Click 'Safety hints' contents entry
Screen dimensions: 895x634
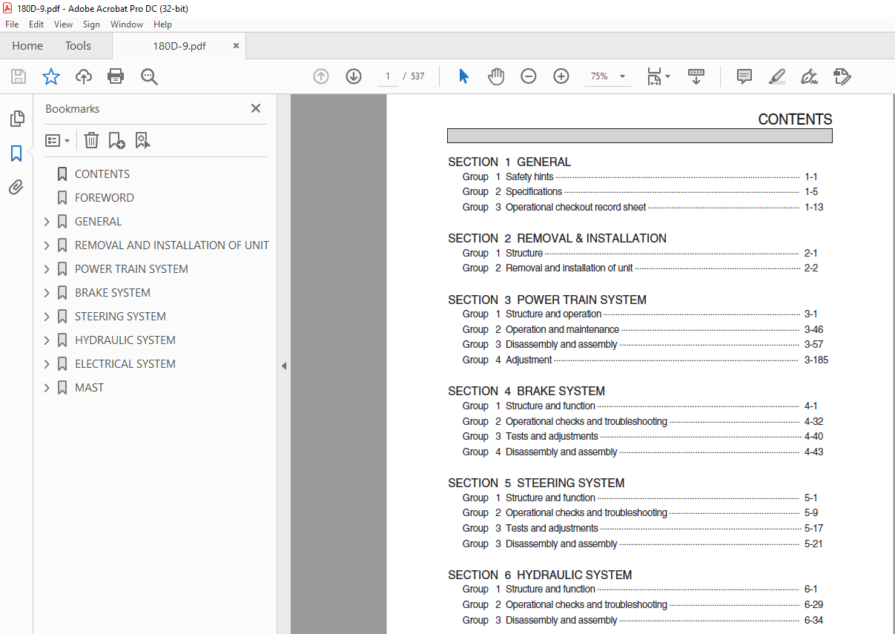529,177
